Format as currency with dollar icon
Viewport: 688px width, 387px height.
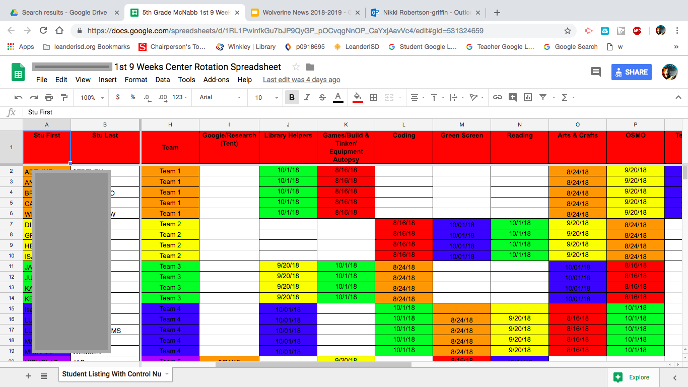[118, 97]
